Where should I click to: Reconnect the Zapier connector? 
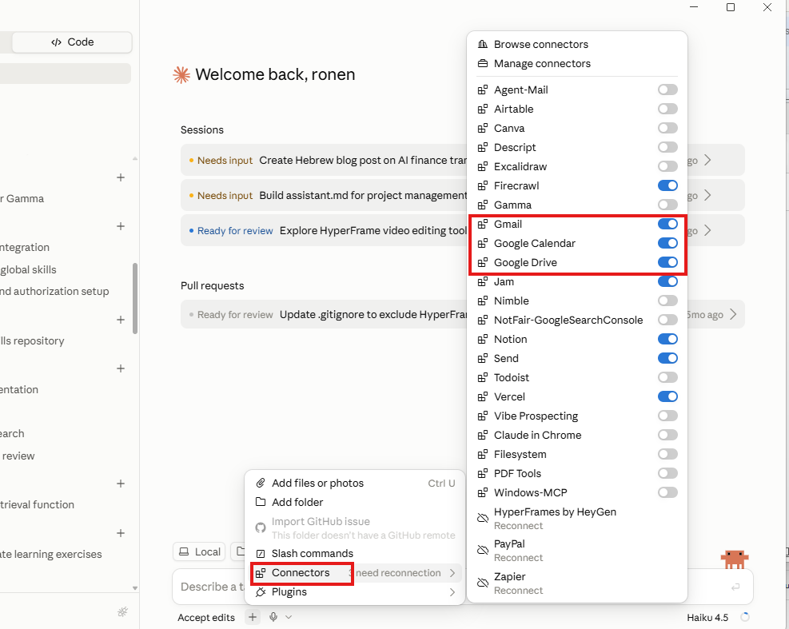518,591
